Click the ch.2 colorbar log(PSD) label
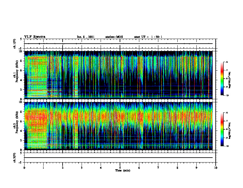Viewport: 243px width, 188px height. tap(230, 131)
